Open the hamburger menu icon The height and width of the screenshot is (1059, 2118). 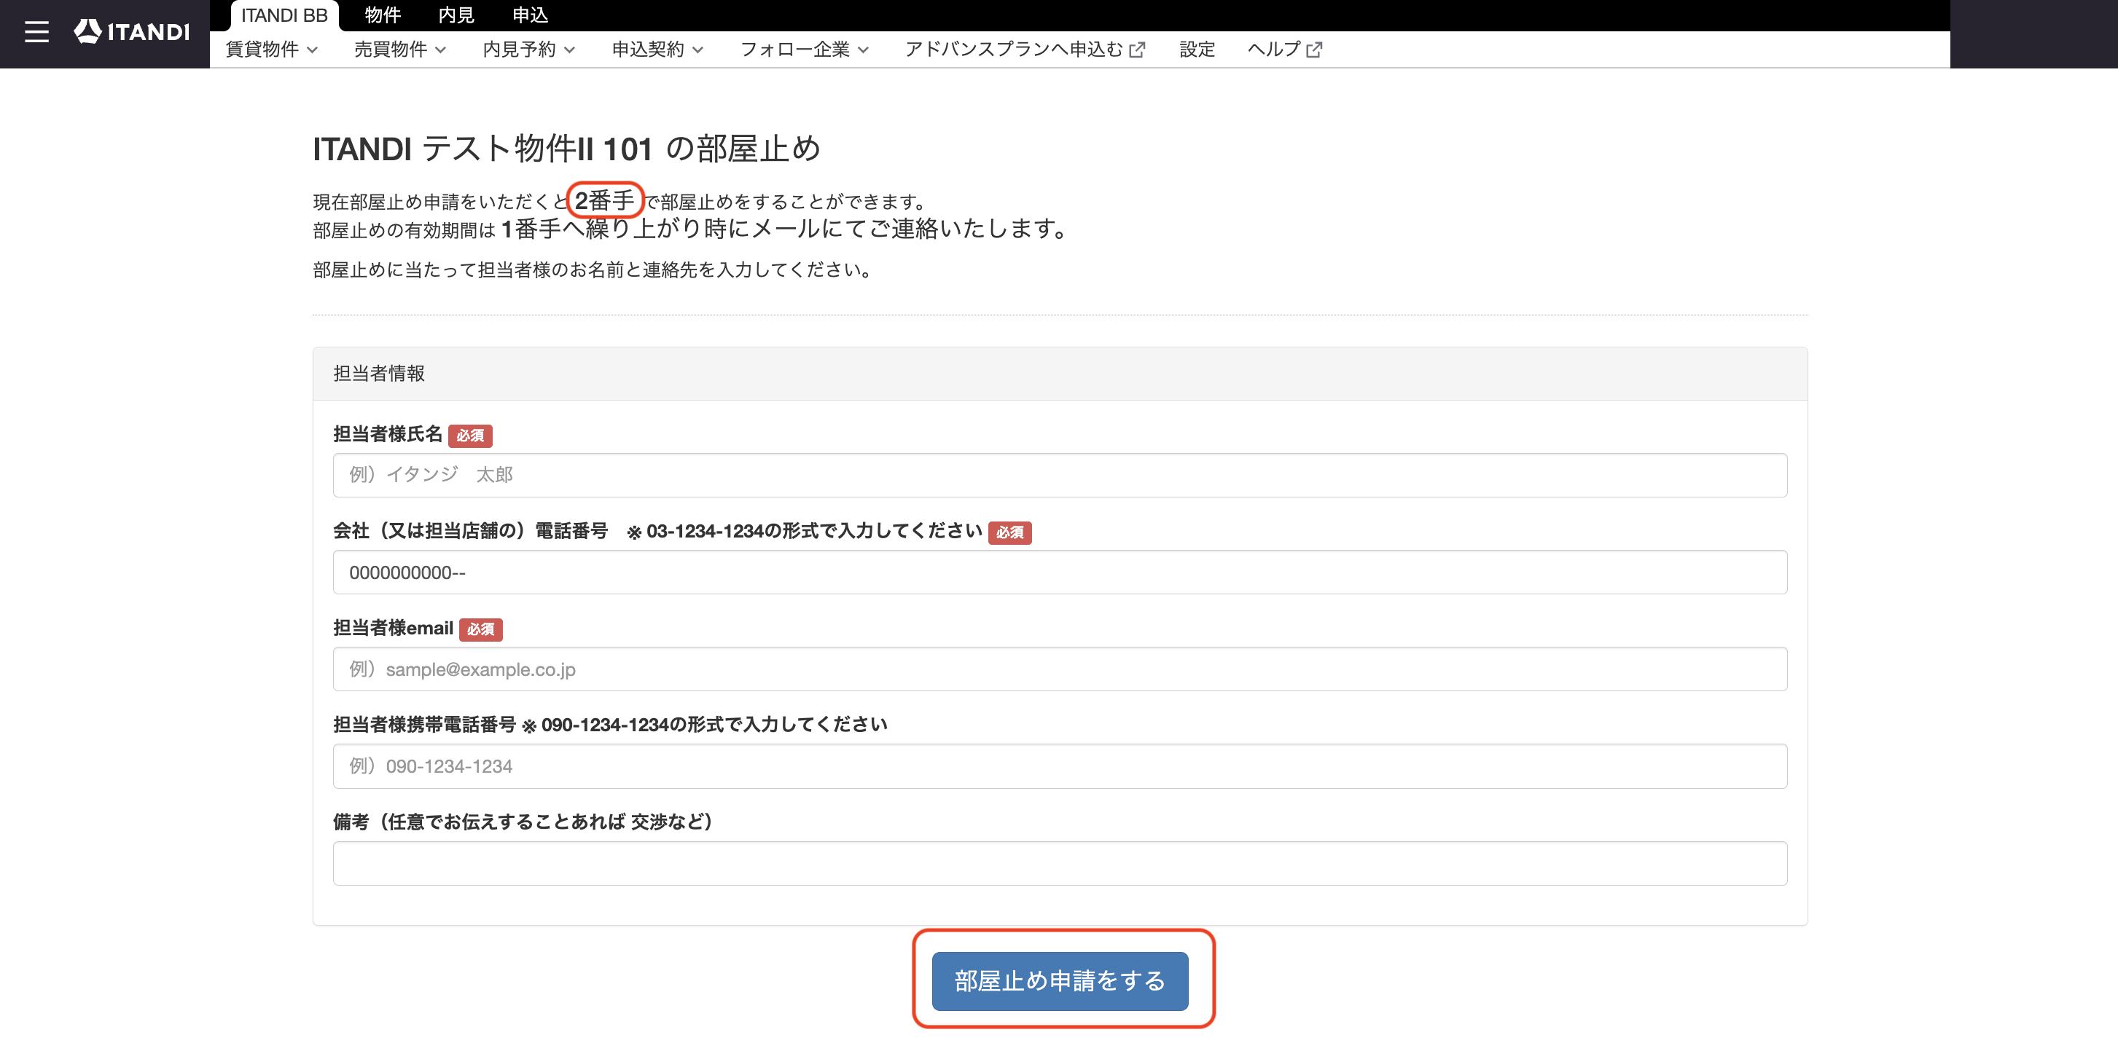36,33
